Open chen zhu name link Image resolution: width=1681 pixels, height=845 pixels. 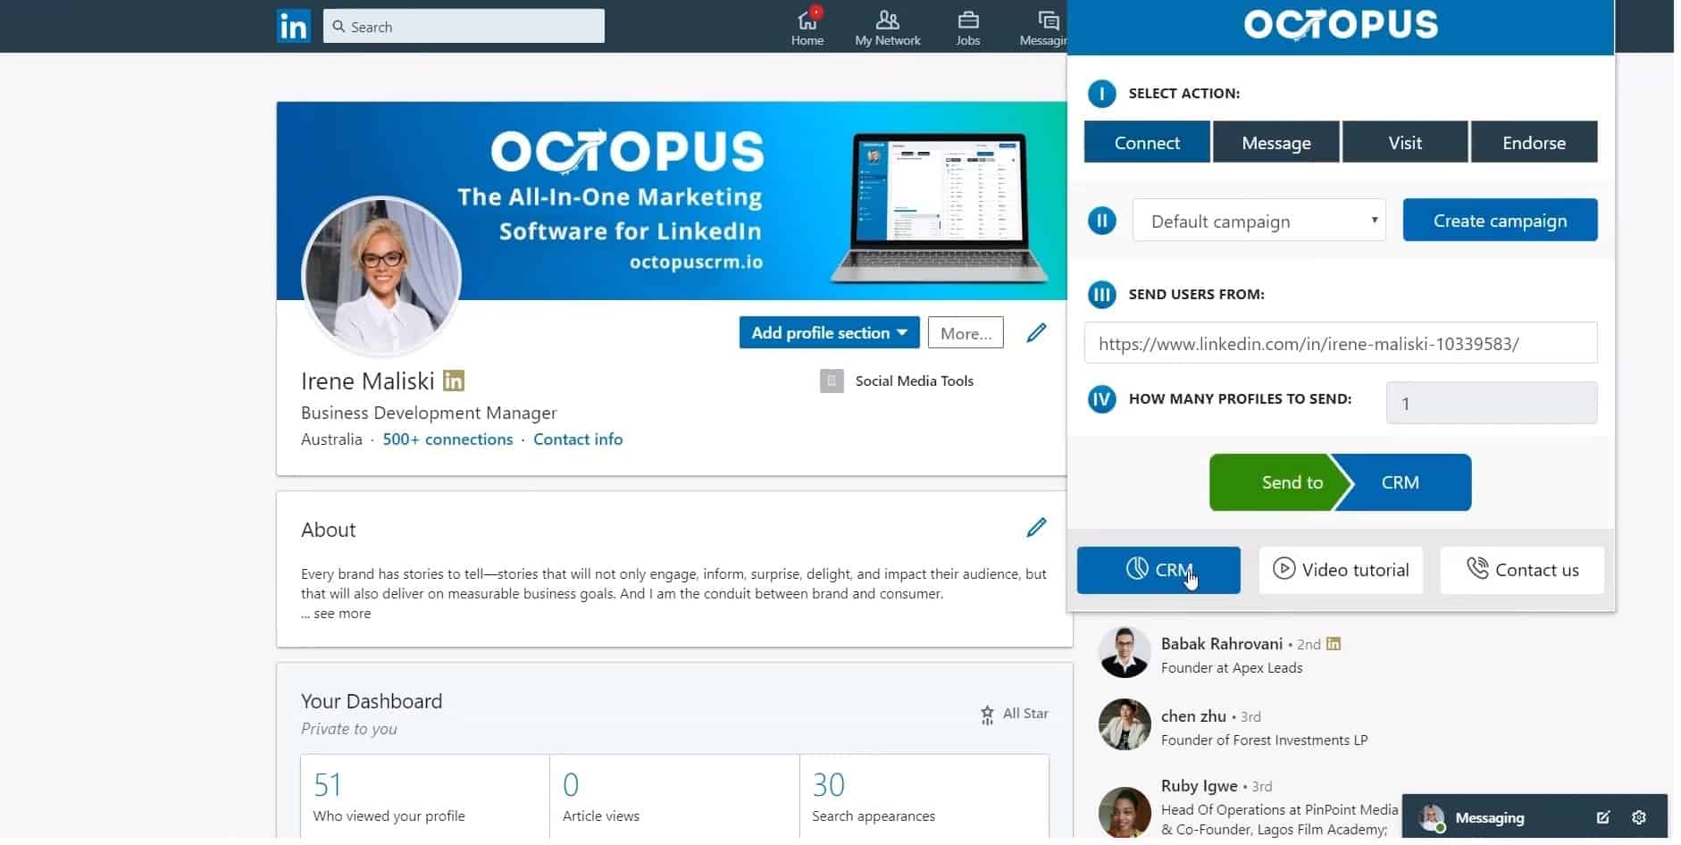1194,716
